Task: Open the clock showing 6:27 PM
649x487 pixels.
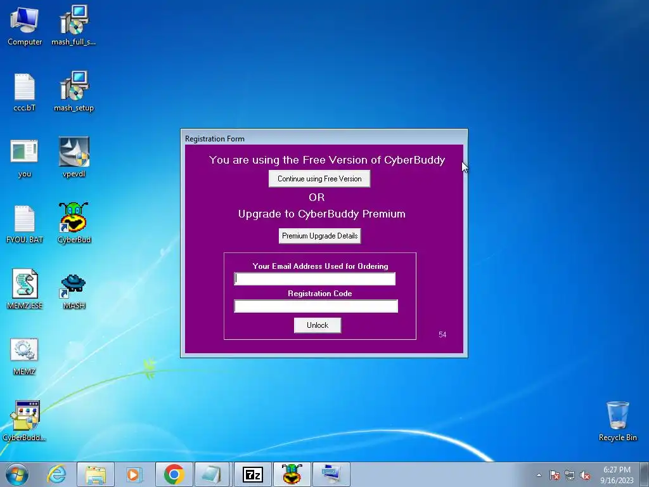Action: [617, 474]
